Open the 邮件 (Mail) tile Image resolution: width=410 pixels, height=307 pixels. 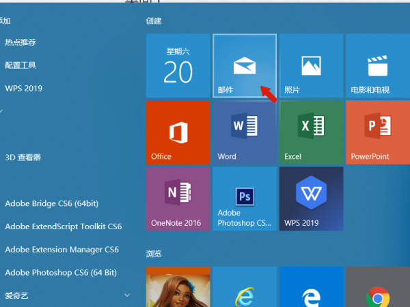[245, 65]
